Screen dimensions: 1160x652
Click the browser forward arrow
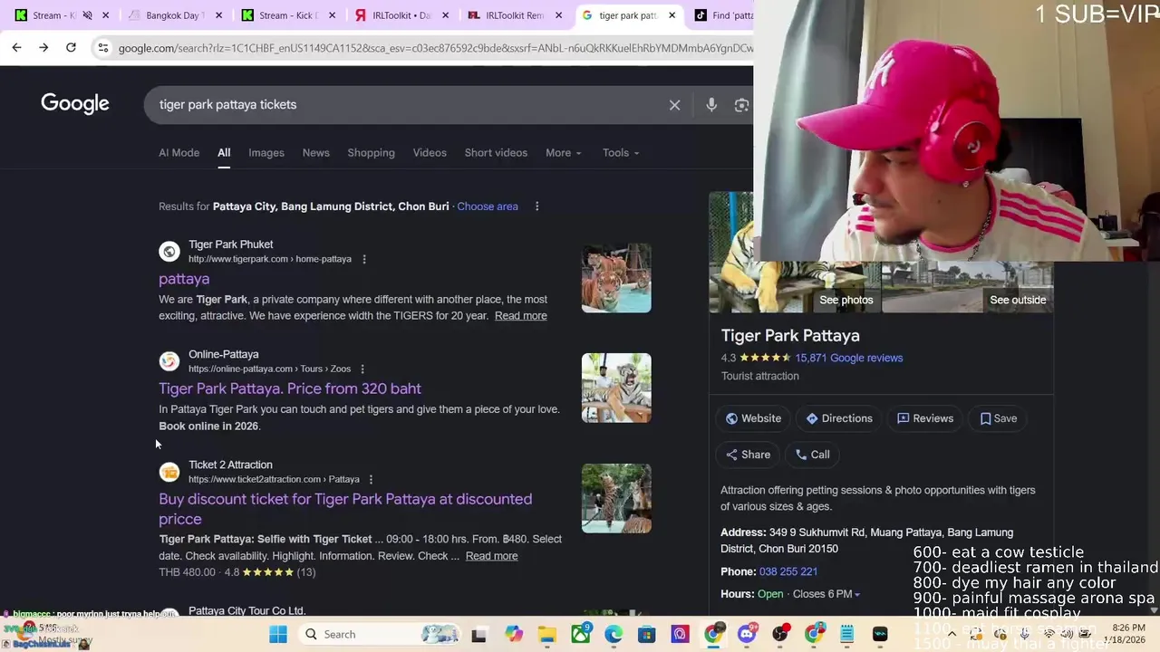43,47
